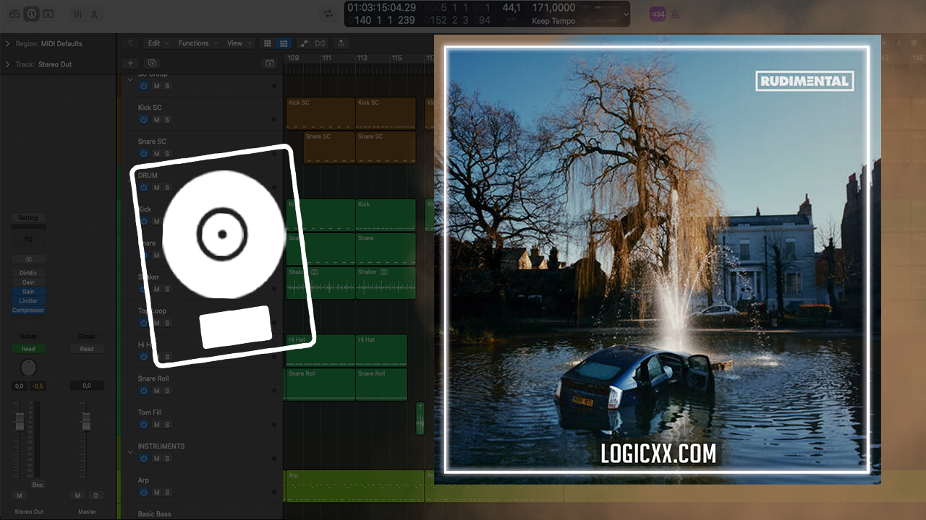Toggle the metronome click icon
This screenshot has width=926, height=520.
675,14
